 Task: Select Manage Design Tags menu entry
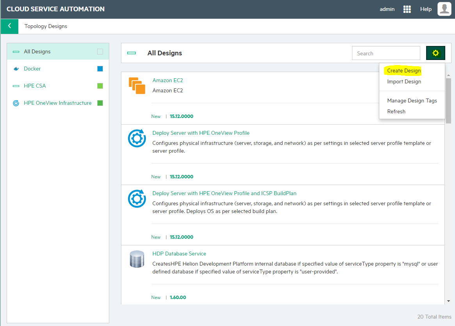point(412,101)
